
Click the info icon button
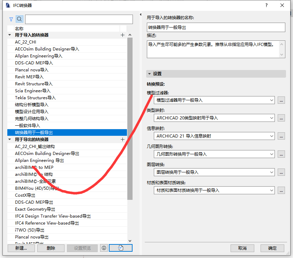[x=104, y=248]
